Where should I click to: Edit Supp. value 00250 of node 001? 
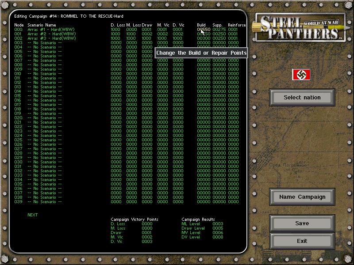[219, 34]
